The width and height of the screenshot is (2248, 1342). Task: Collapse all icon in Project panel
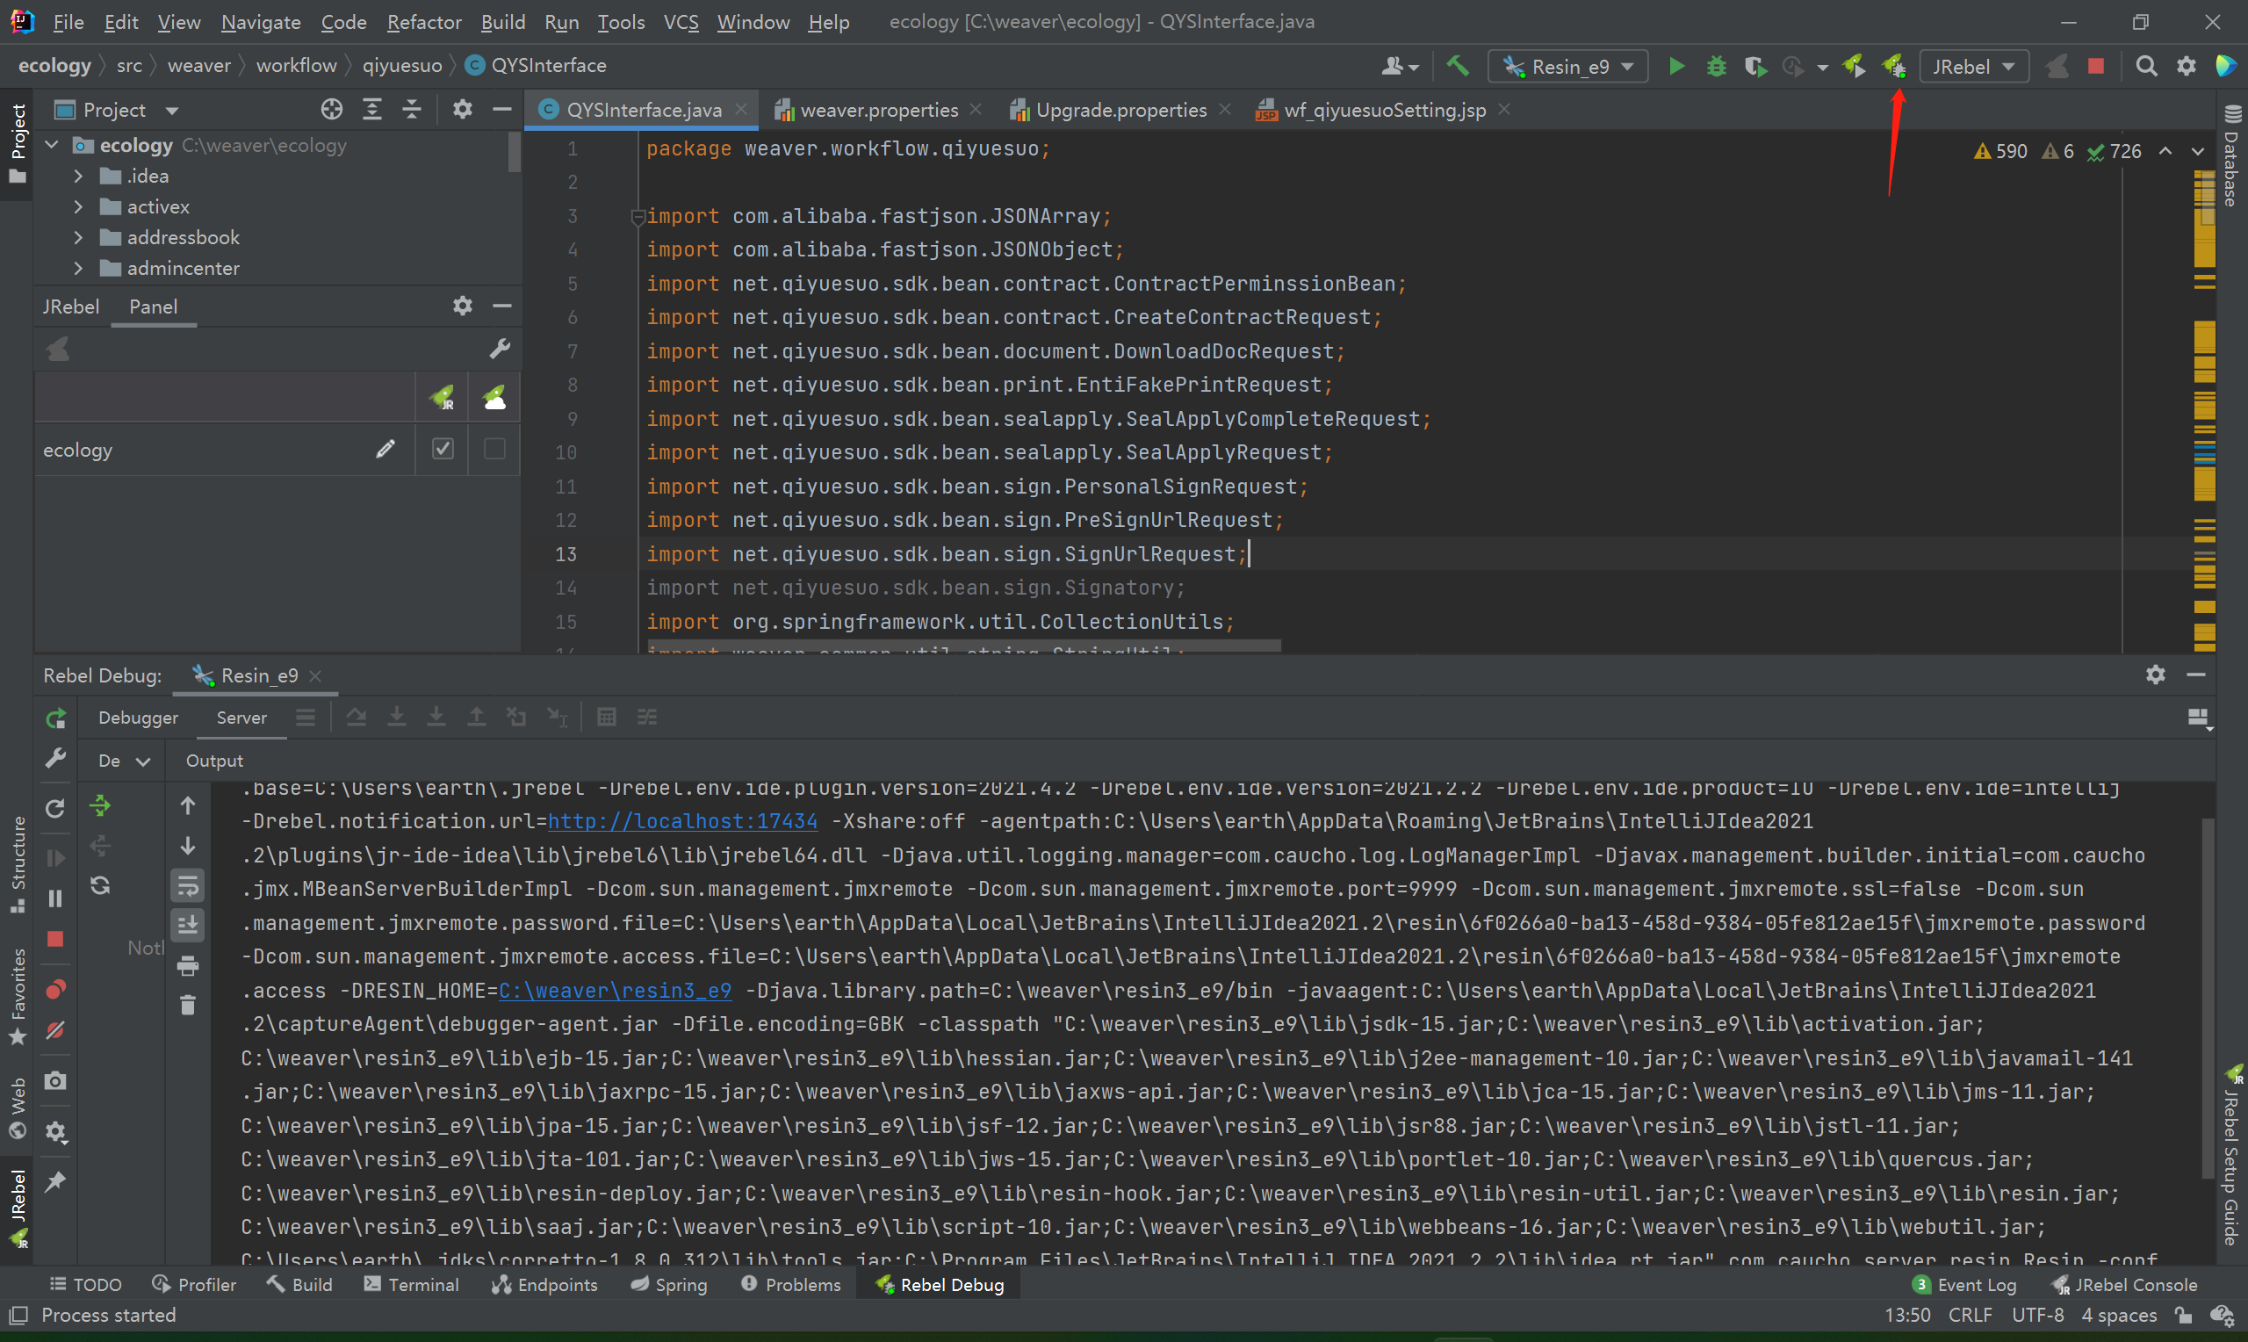tap(411, 110)
